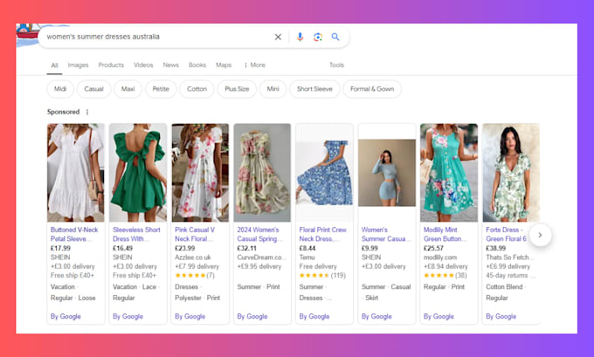Select the All results tab
Viewport: 594px width, 357px height.
(54, 65)
